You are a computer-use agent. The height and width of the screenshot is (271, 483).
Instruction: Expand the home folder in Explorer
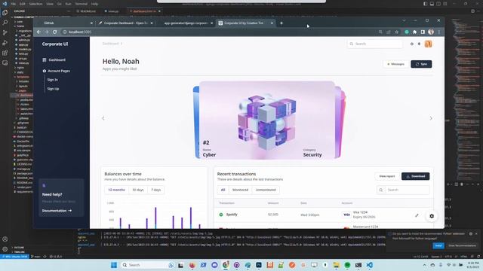(x=20, y=26)
